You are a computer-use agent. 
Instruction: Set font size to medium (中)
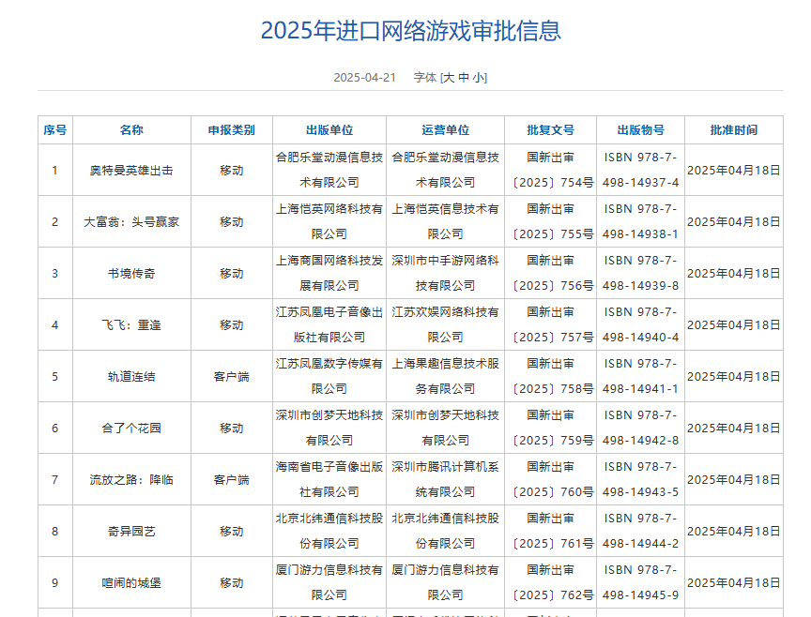(464, 78)
